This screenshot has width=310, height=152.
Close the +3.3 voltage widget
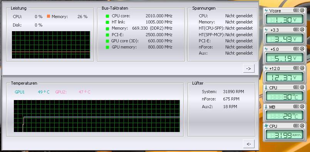point(302,30)
